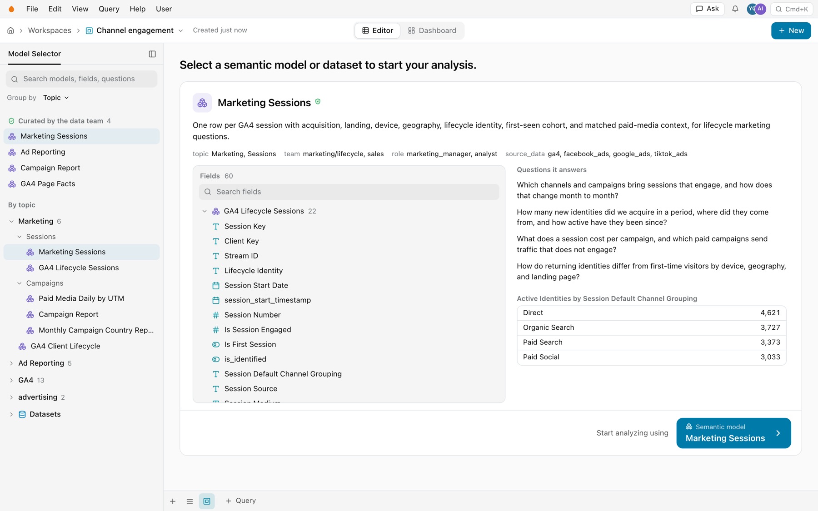
Task: Collapse the Campaigns subgroup
Action: pos(20,283)
